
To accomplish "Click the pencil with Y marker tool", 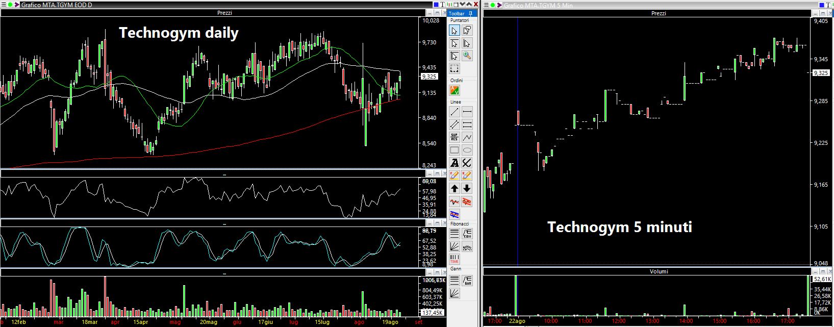I will pos(454,175).
